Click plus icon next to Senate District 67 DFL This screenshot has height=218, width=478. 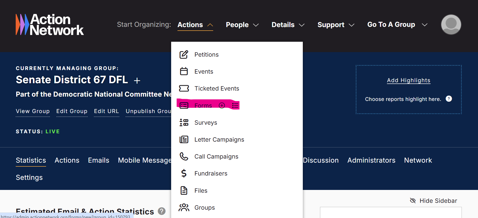(x=137, y=80)
